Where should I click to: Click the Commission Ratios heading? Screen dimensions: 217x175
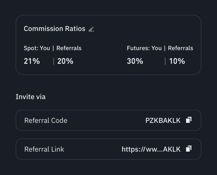[x=54, y=29]
